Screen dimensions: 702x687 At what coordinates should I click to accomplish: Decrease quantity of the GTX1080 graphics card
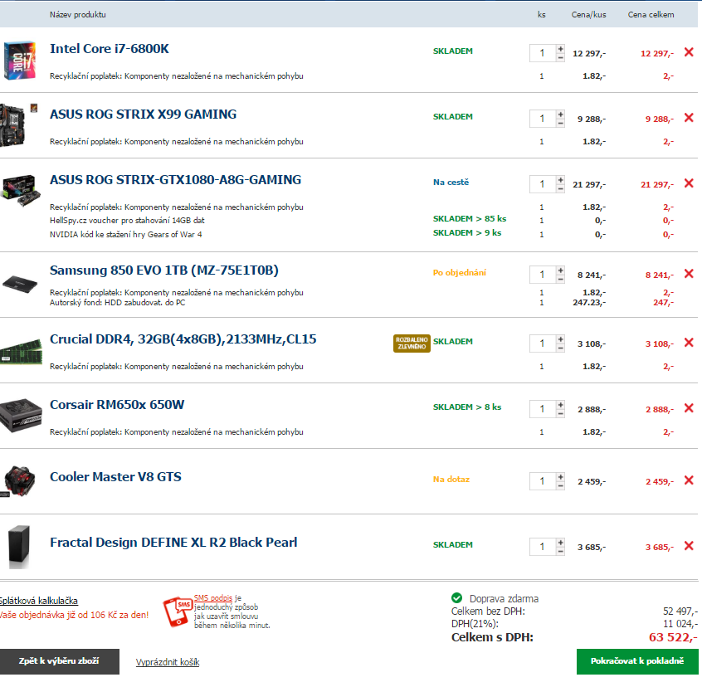tap(561, 188)
